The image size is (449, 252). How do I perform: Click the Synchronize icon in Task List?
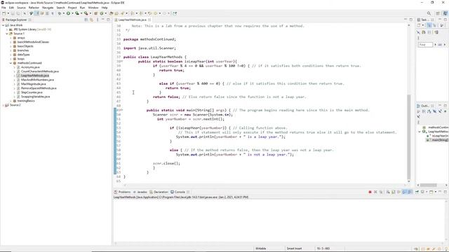tap(436, 32)
